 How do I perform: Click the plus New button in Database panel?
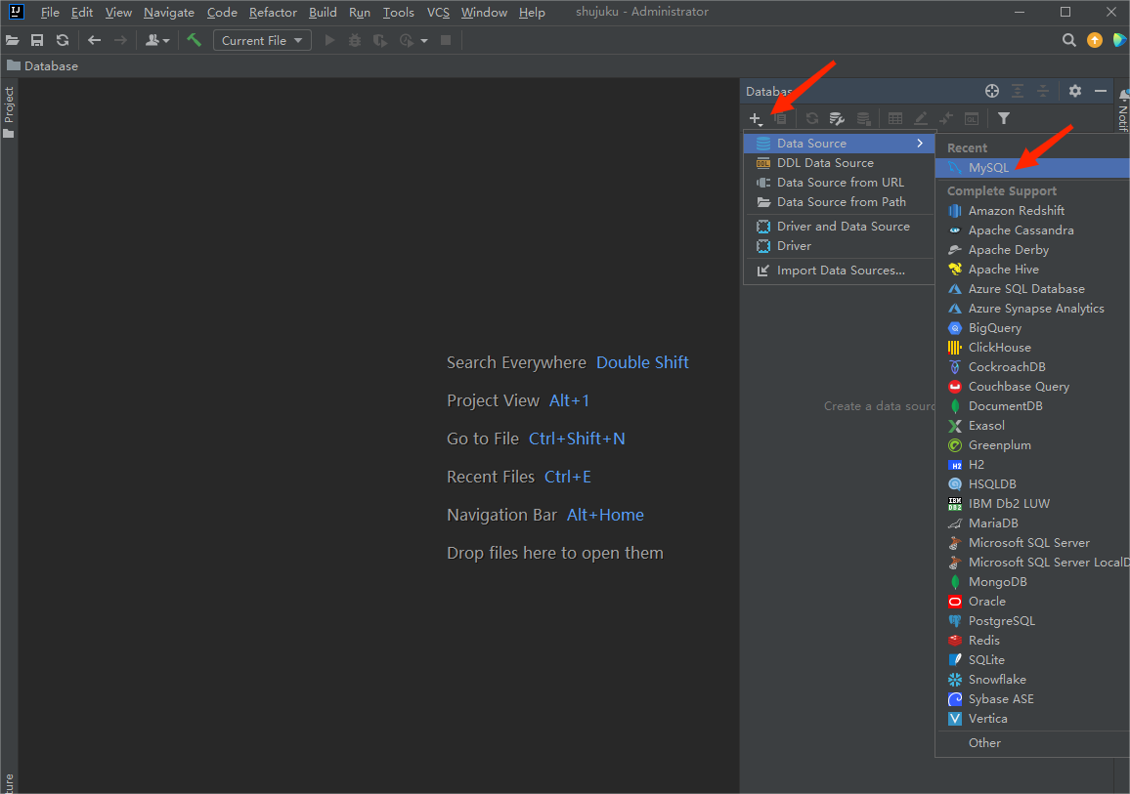point(756,119)
